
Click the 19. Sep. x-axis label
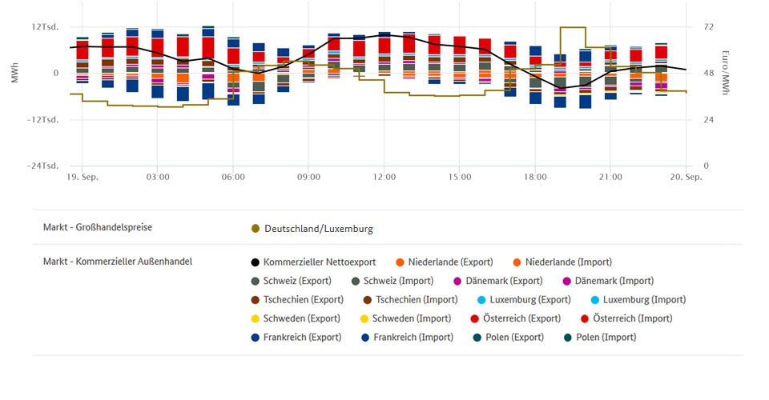83,178
